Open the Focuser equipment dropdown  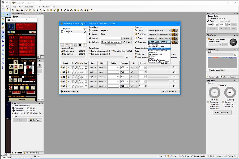(x=159, y=38)
